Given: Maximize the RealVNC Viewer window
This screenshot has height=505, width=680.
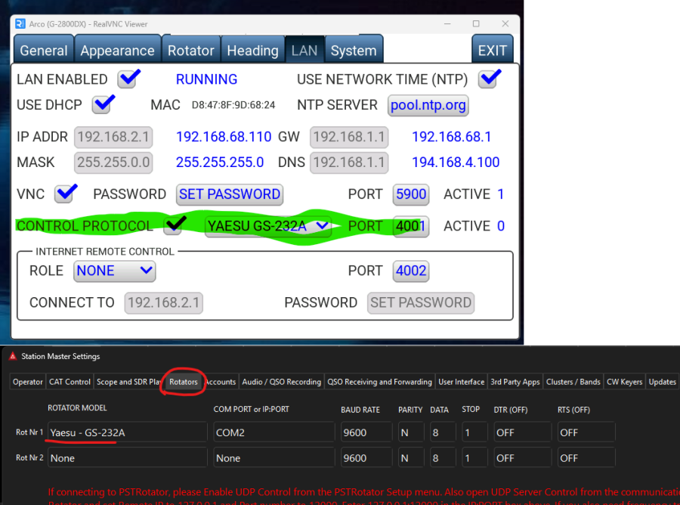Looking at the screenshot, I should [x=476, y=24].
